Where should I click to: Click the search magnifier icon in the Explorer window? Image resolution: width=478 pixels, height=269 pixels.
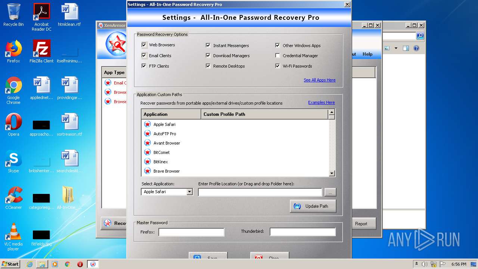click(x=420, y=36)
